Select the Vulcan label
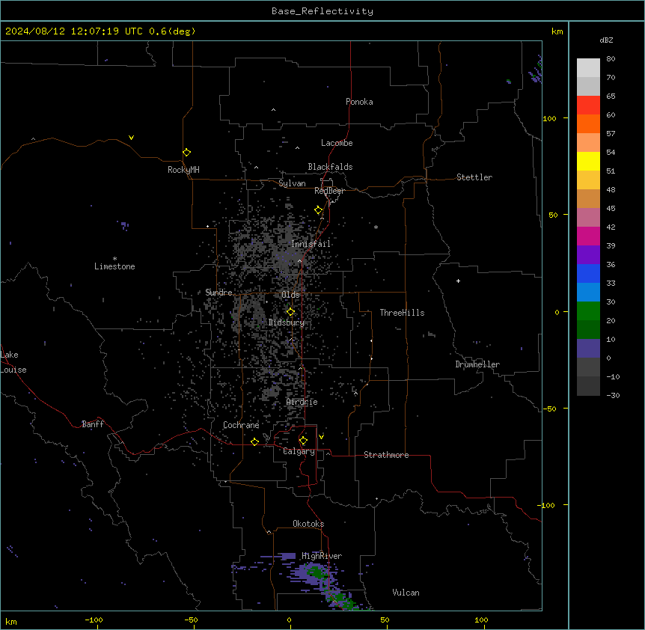This screenshot has height=630, width=645. pos(406,593)
